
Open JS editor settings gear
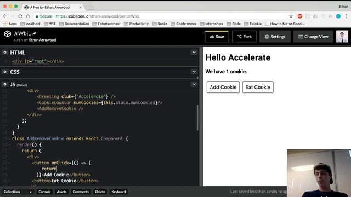(5, 84)
